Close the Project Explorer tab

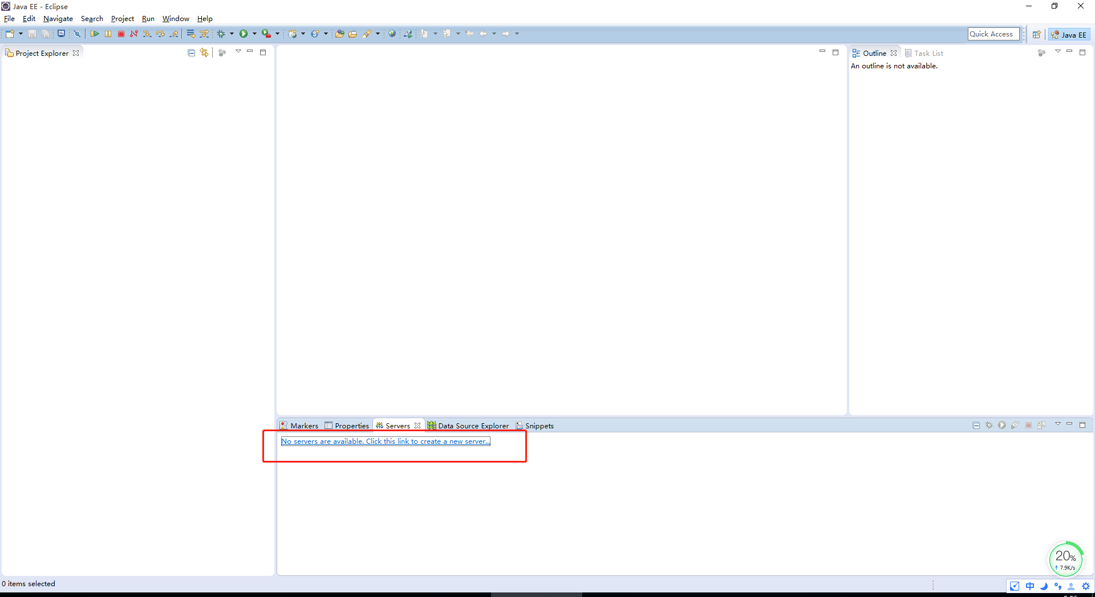(76, 53)
